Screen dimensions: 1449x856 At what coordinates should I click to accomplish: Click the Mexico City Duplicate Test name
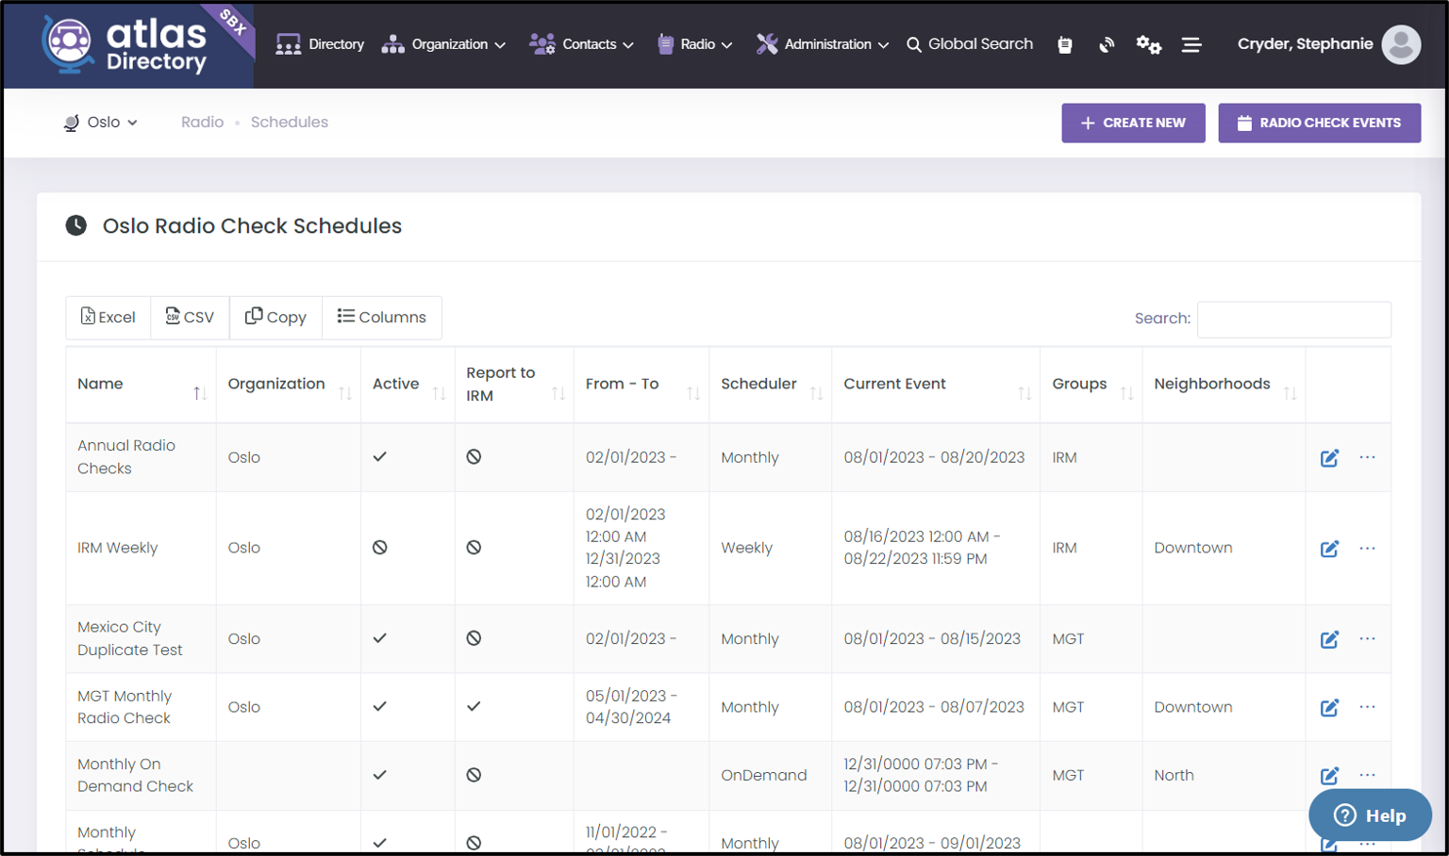130,638
